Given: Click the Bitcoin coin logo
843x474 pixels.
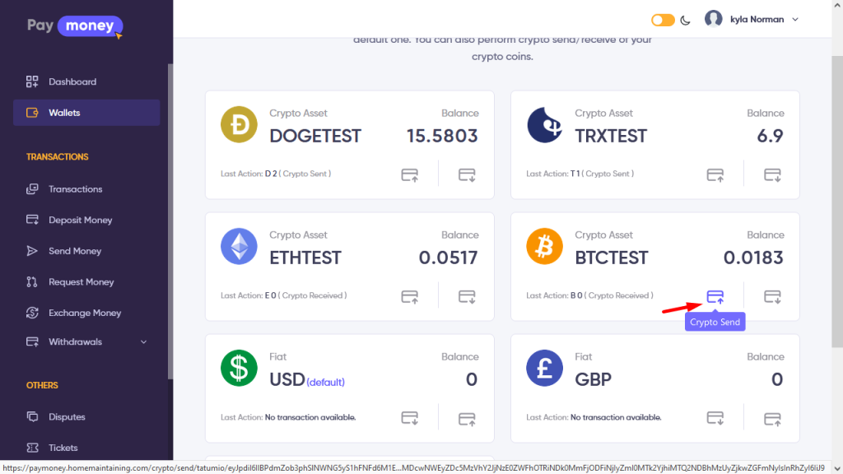Looking at the screenshot, I should [545, 247].
